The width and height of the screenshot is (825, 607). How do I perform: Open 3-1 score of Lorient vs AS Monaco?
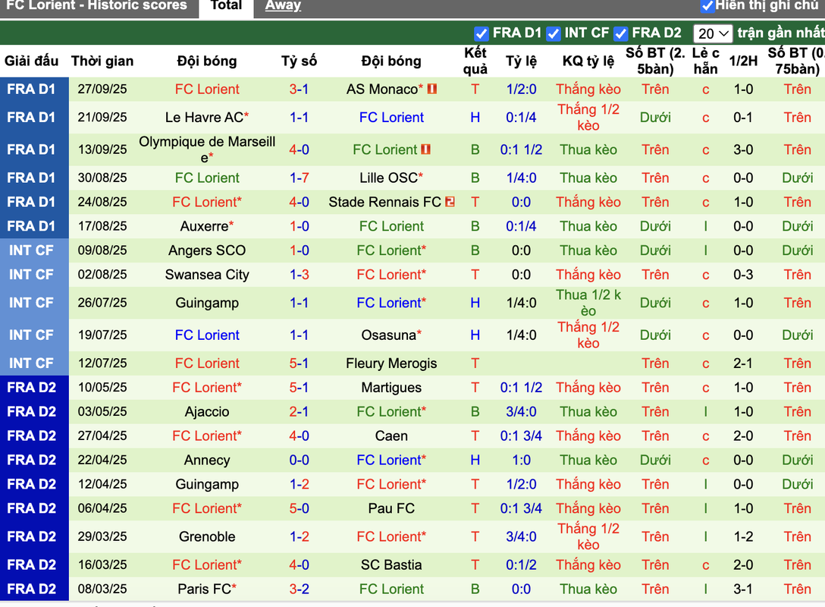[x=299, y=89]
